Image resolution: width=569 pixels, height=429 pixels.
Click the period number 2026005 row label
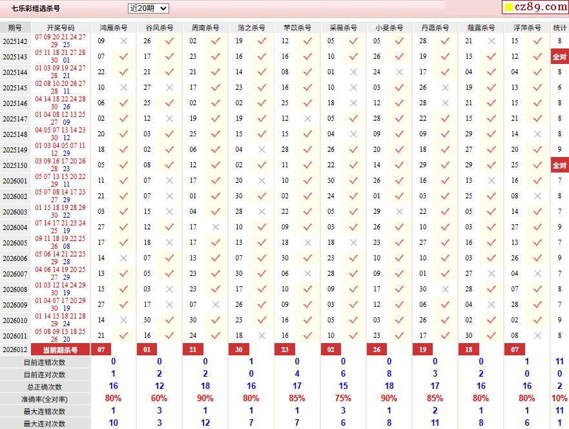coord(16,242)
